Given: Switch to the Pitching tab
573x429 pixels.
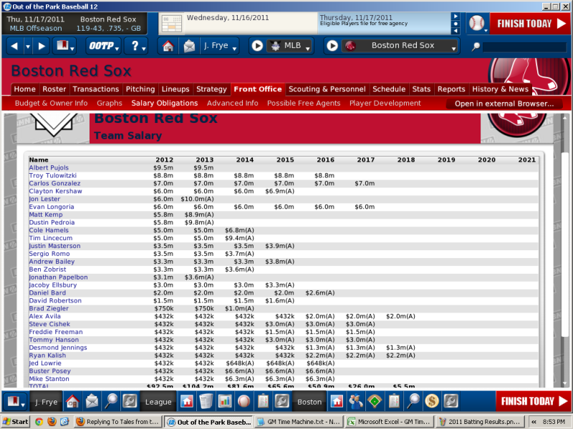Looking at the screenshot, I should (x=140, y=89).
